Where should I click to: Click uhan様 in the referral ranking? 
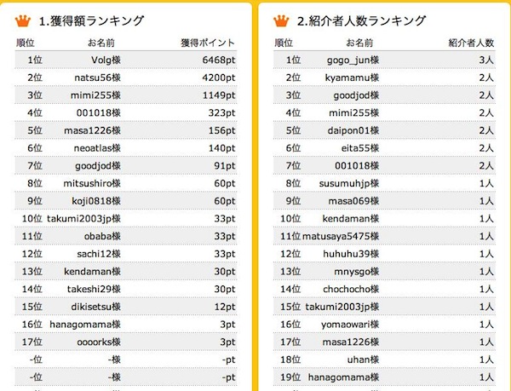point(363,358)
